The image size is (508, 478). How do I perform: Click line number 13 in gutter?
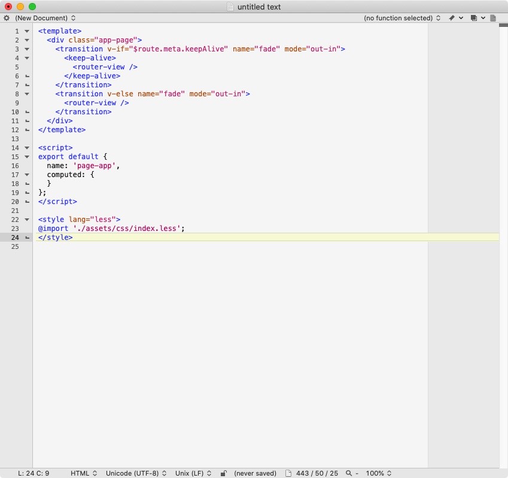click(15, 139)
